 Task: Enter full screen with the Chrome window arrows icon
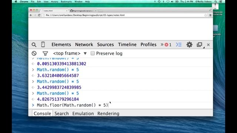coord(210,10)
